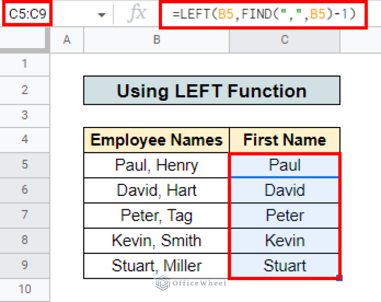Open the name box dropdown arrow
Viewport: 381px width, 302px height.
pyautogui.click(x=102, y=15)
